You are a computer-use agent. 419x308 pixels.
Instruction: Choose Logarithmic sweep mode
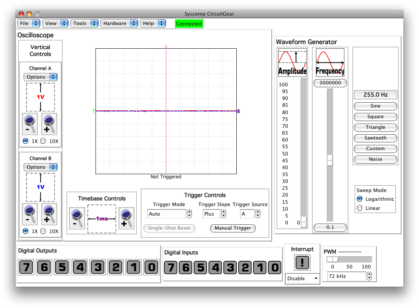pos(360,199)
